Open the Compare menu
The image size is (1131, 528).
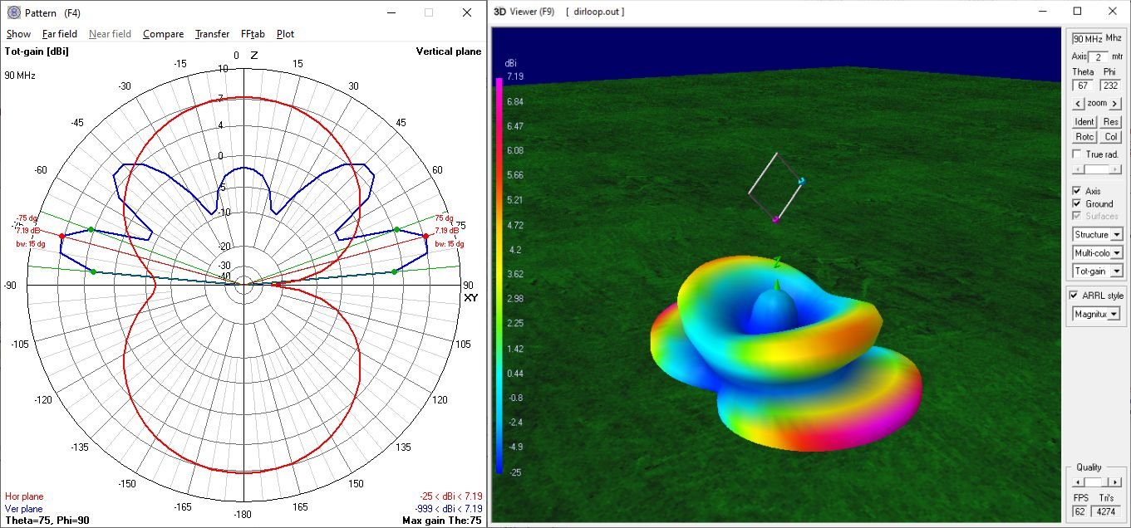[163, 34]
